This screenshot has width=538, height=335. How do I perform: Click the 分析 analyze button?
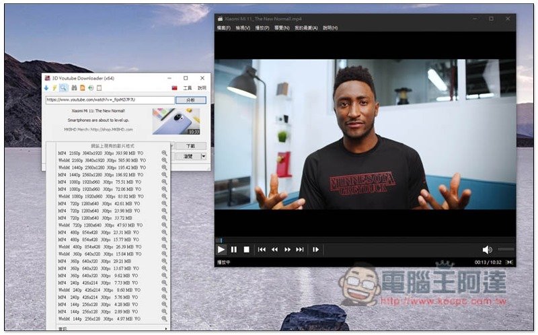[190, 100]
